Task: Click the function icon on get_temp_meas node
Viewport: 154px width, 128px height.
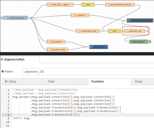Action: point(48,49)
